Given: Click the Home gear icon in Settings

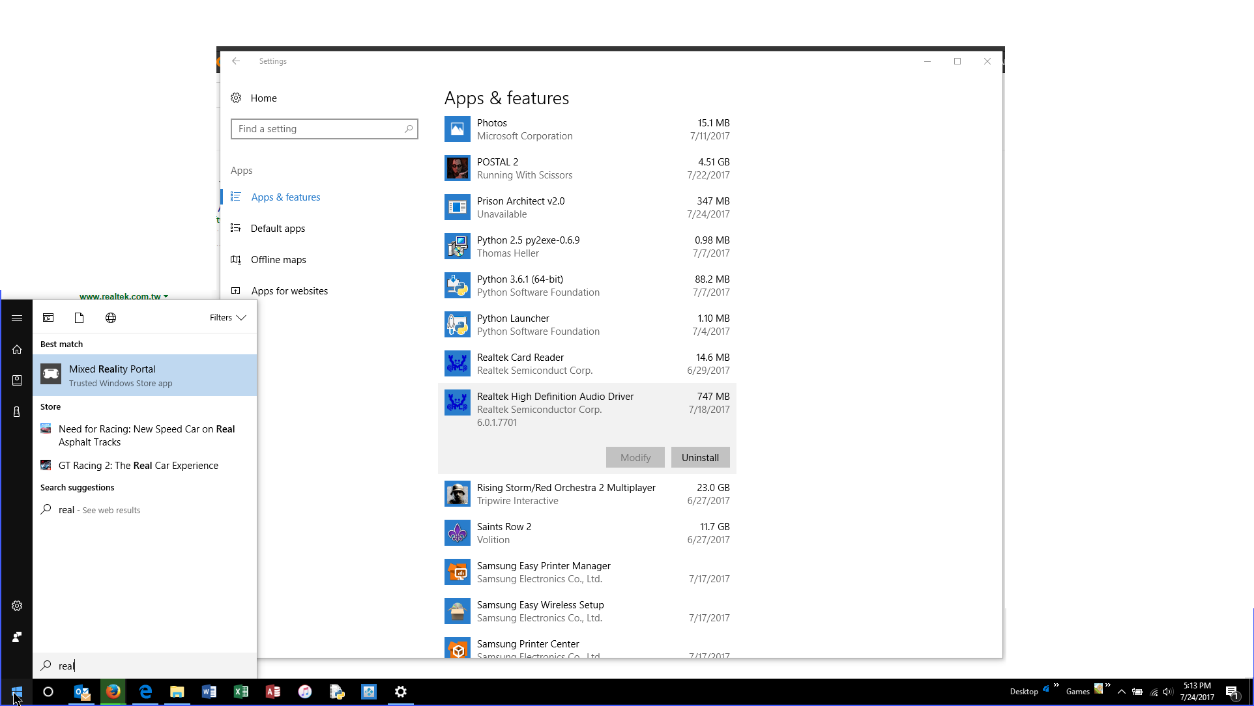Looking at the screenshot, I should [236, 98].
